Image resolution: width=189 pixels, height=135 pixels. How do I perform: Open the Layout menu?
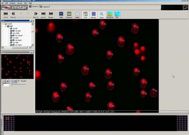point(20,3)
